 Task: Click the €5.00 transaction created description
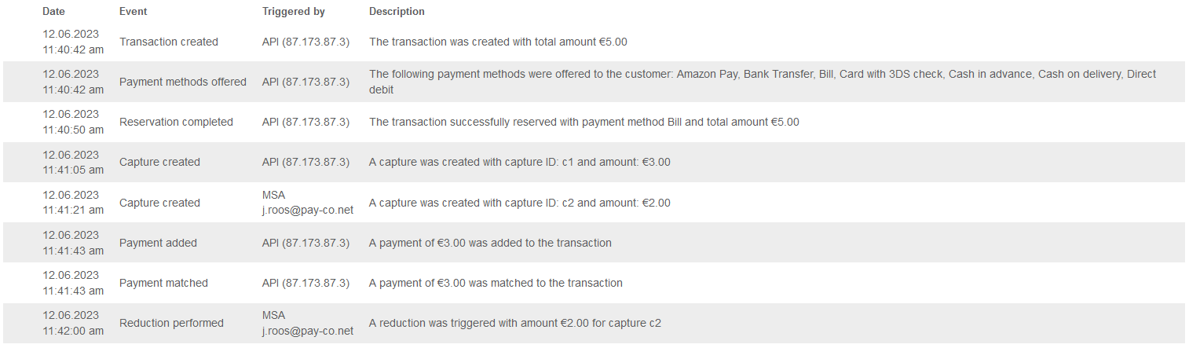click(498, 42)
